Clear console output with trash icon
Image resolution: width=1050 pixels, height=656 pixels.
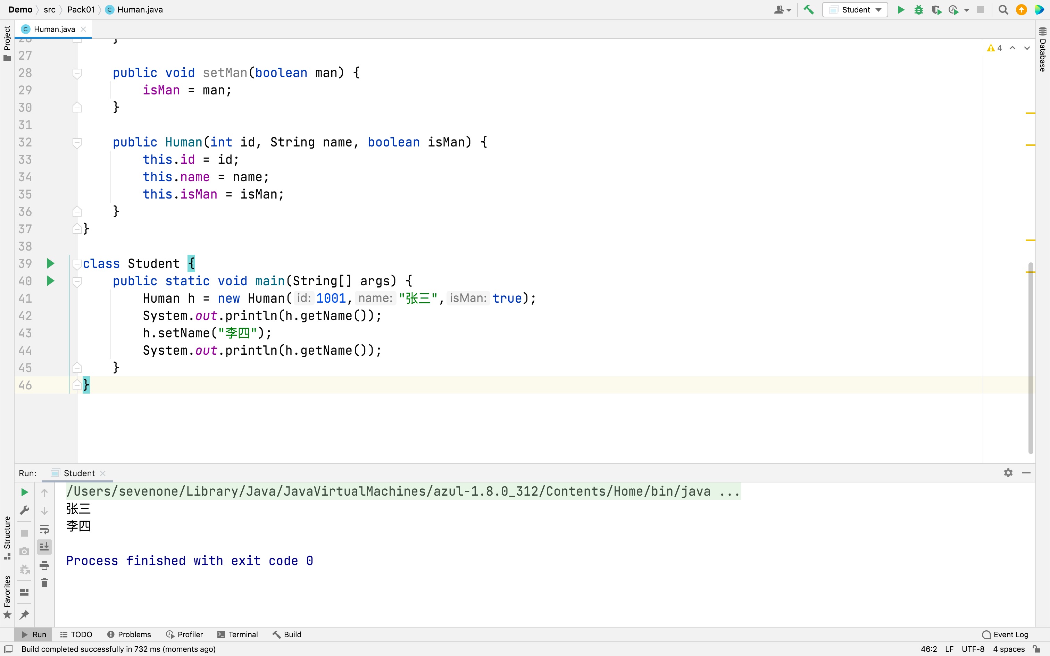pyautogui.click(x=44, y=583)
